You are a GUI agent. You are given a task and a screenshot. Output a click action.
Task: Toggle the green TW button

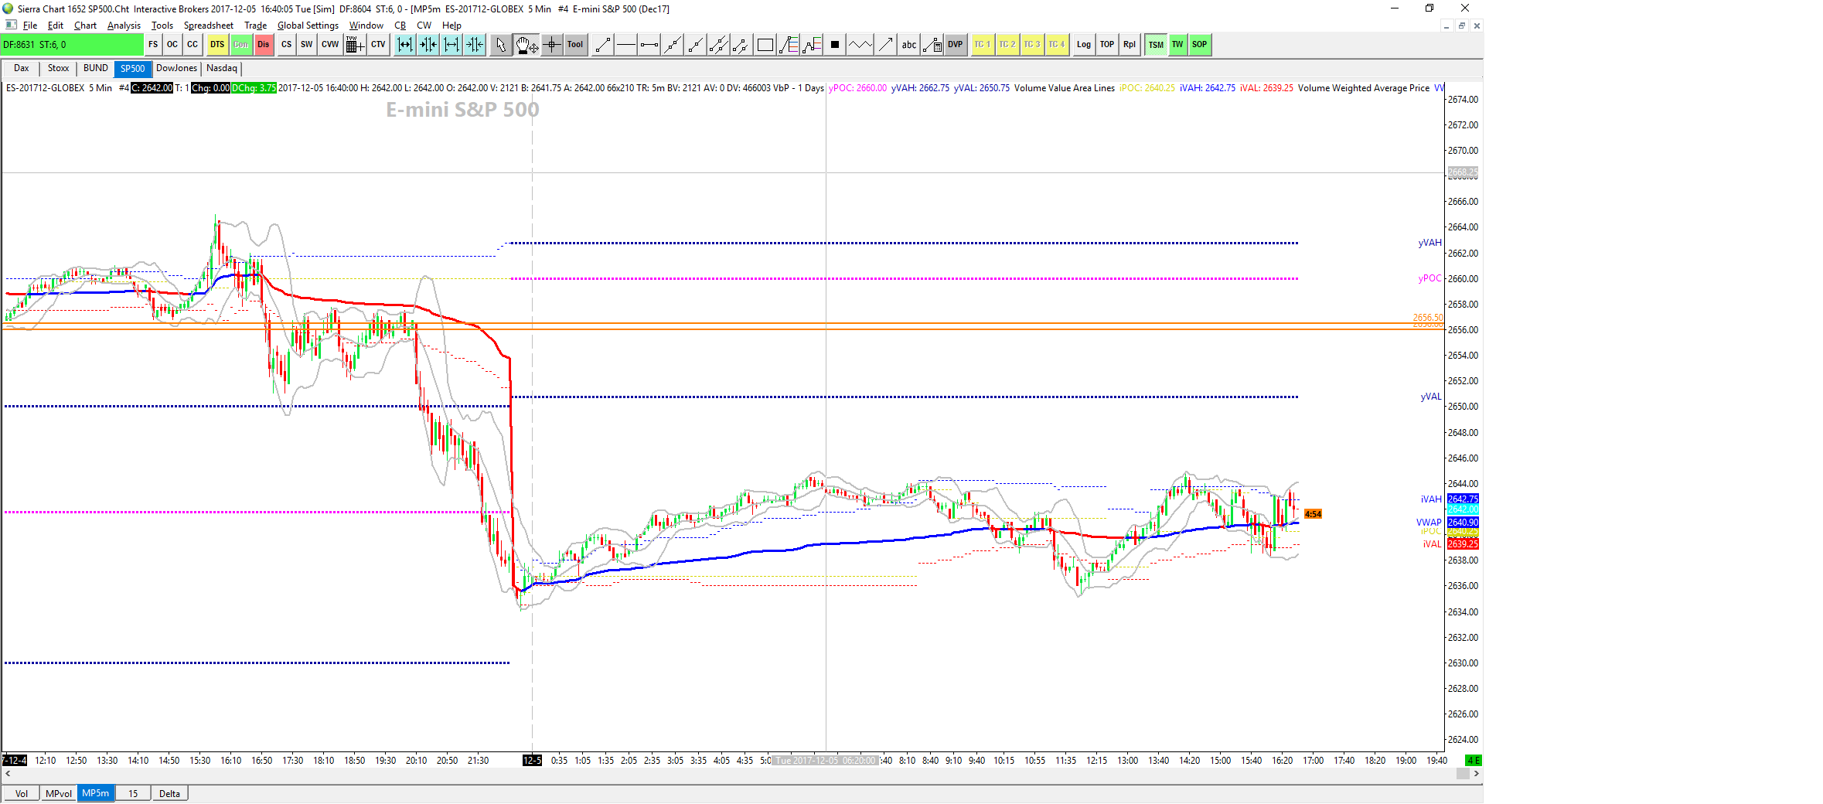1177,45
